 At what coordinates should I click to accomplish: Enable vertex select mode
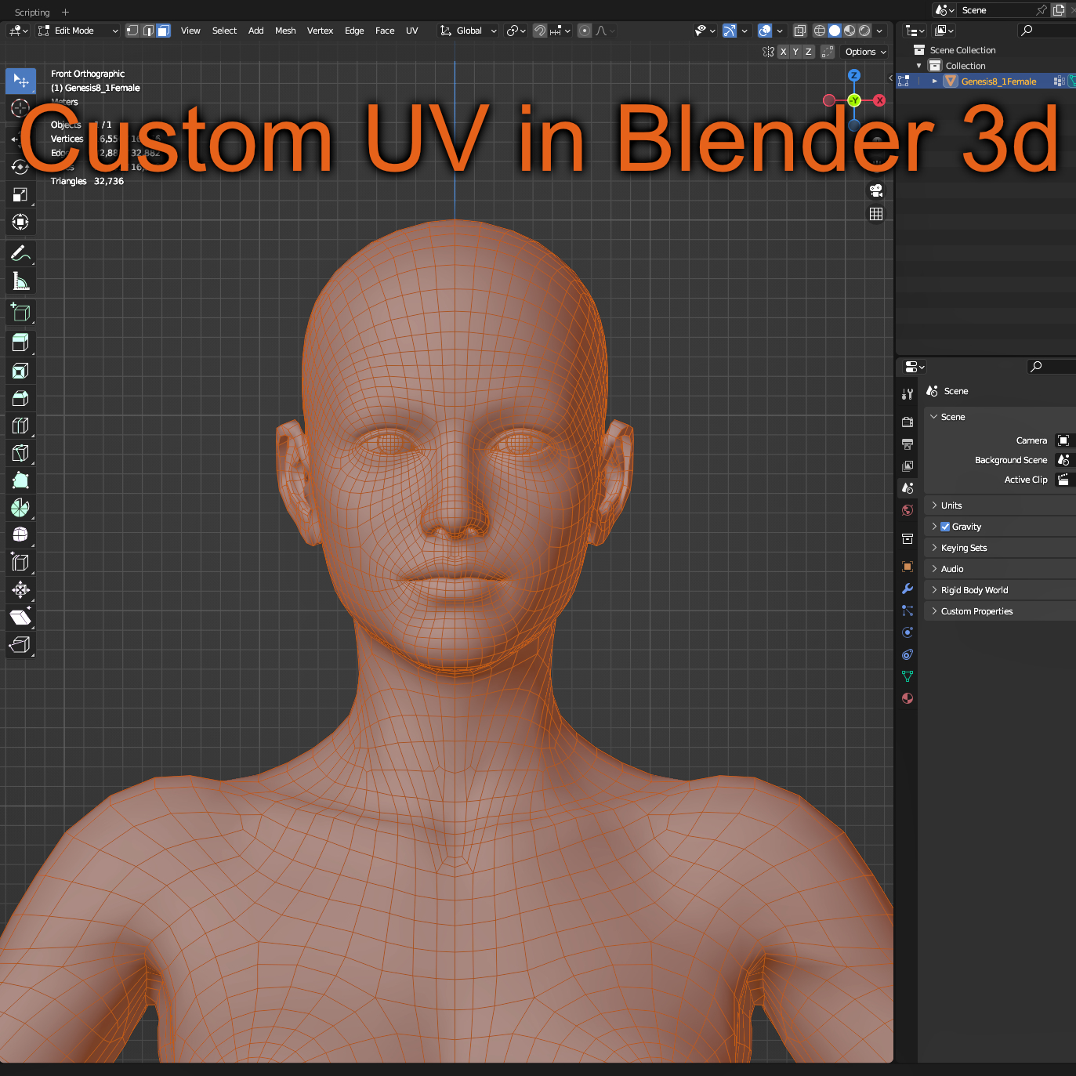[x=132, y=31]
